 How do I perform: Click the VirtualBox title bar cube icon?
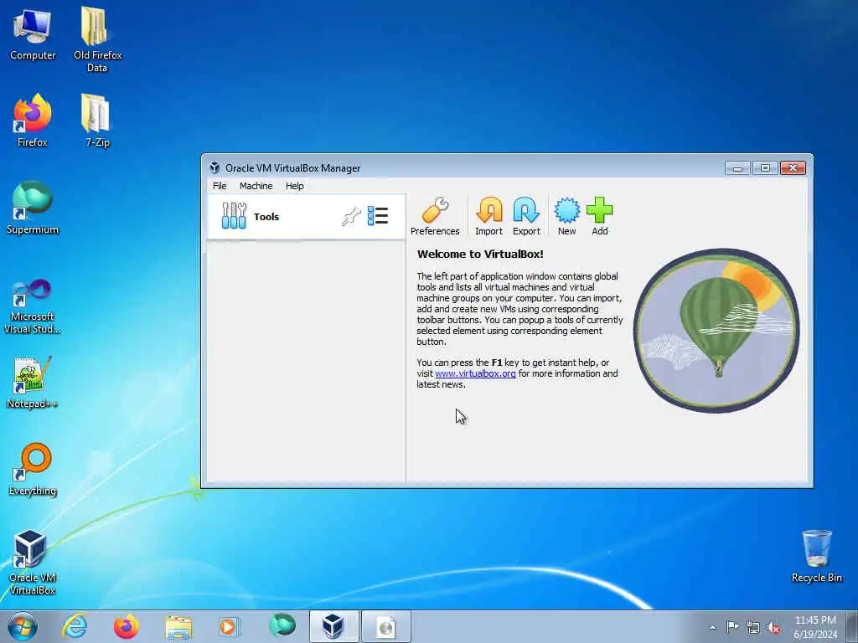(x=214, y=167)
